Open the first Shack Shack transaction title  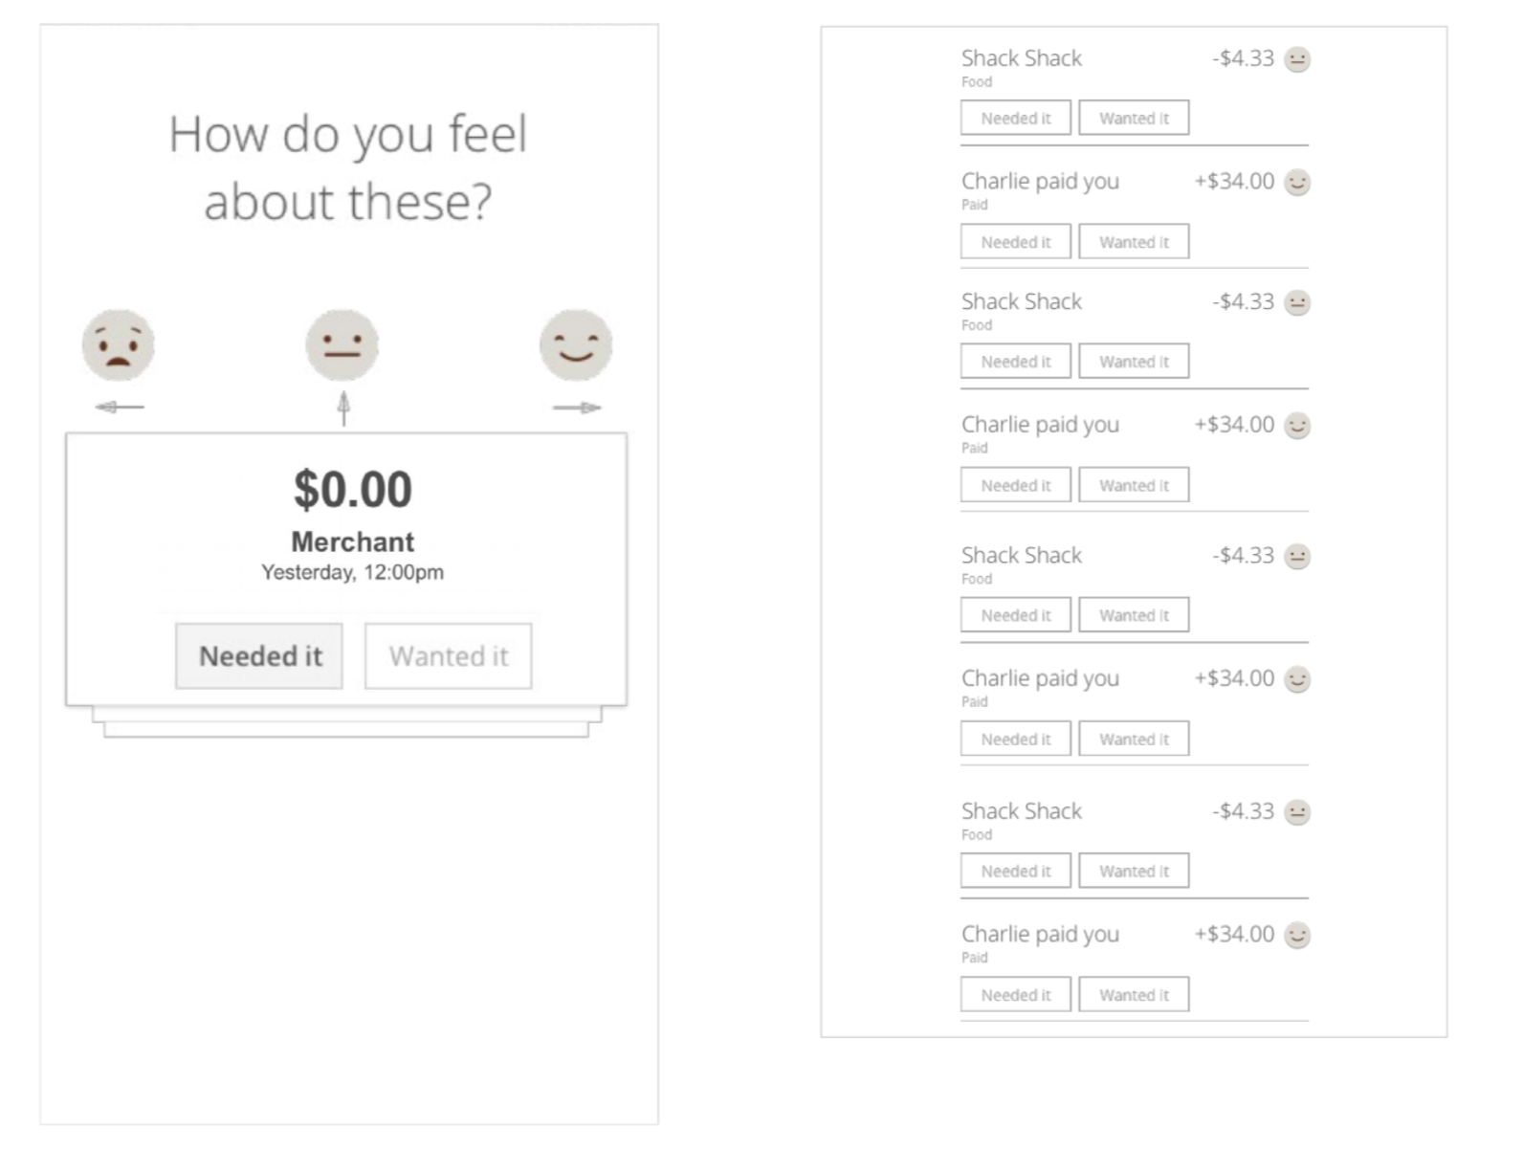(1022, 58)
